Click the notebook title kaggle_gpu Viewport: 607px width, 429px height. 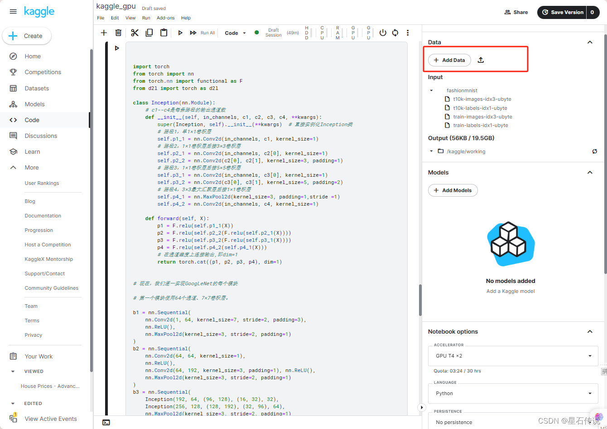(116, 6)
